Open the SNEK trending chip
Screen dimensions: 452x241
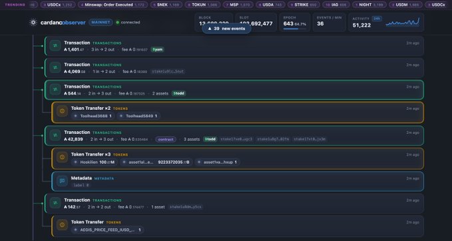pyautogui.click(x=166, y=5)
